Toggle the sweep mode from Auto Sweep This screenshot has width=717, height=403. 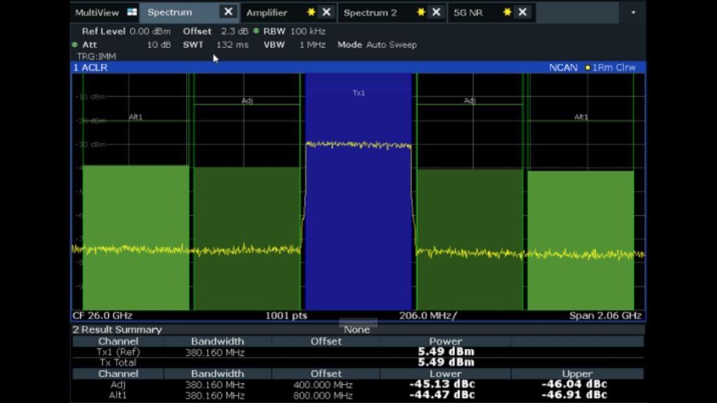pyautogui.click(x=393, y=45)
